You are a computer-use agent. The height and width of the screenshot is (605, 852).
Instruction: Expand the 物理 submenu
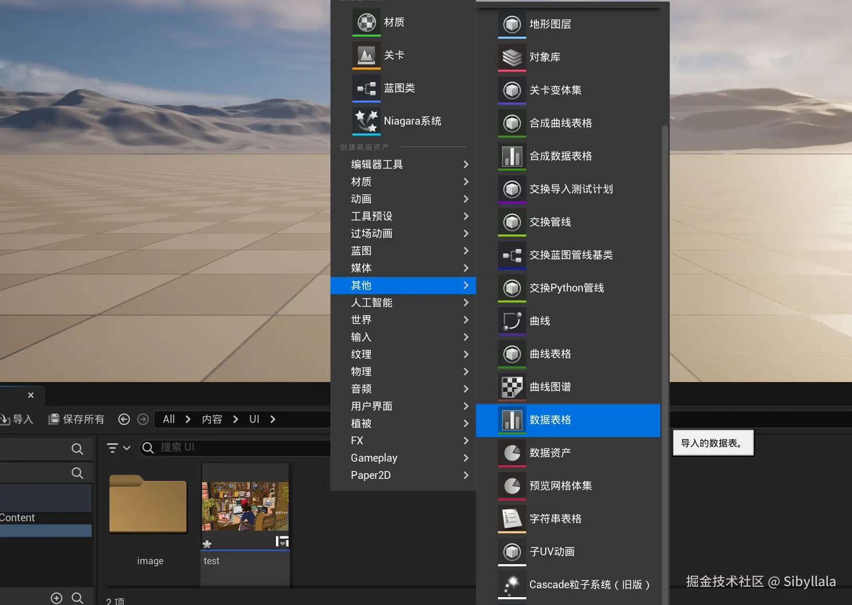[x=403, y=372]
